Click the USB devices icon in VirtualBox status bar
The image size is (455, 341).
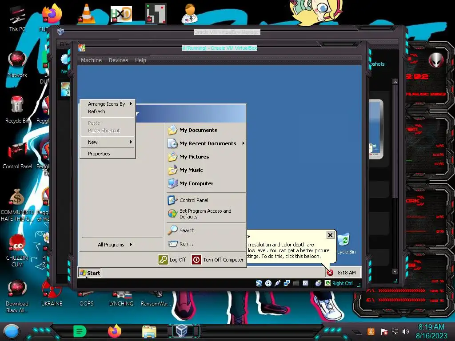tap(278, 283)
